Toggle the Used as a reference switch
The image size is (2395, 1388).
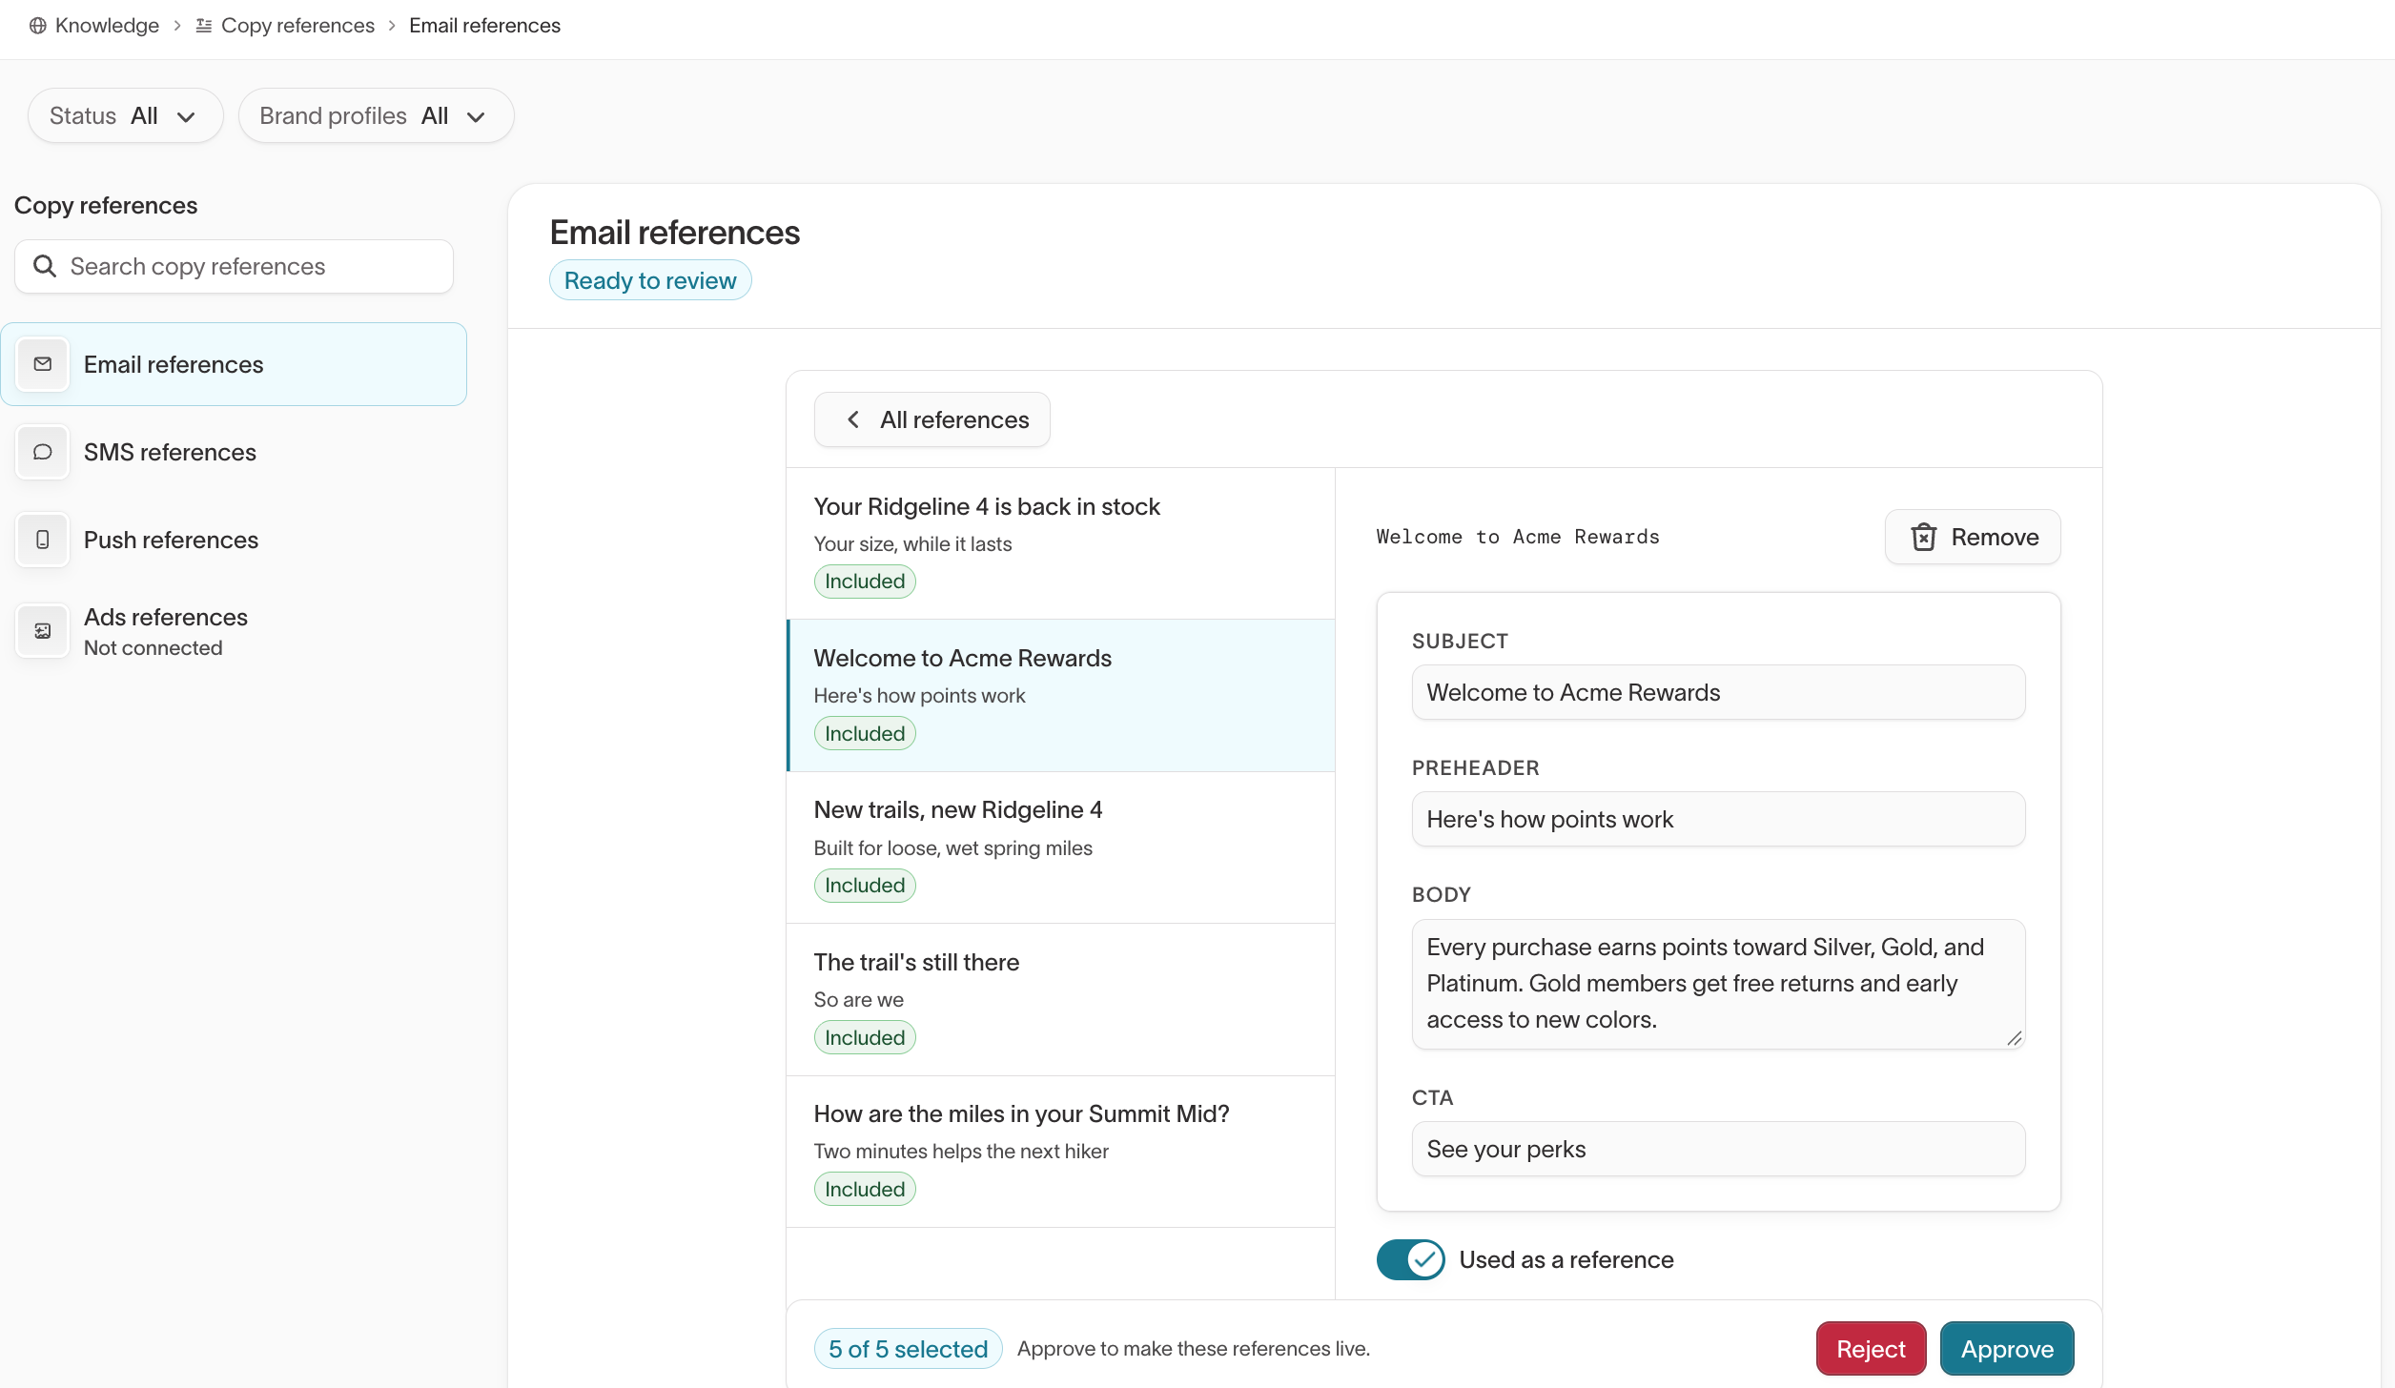(1410, 1259)
